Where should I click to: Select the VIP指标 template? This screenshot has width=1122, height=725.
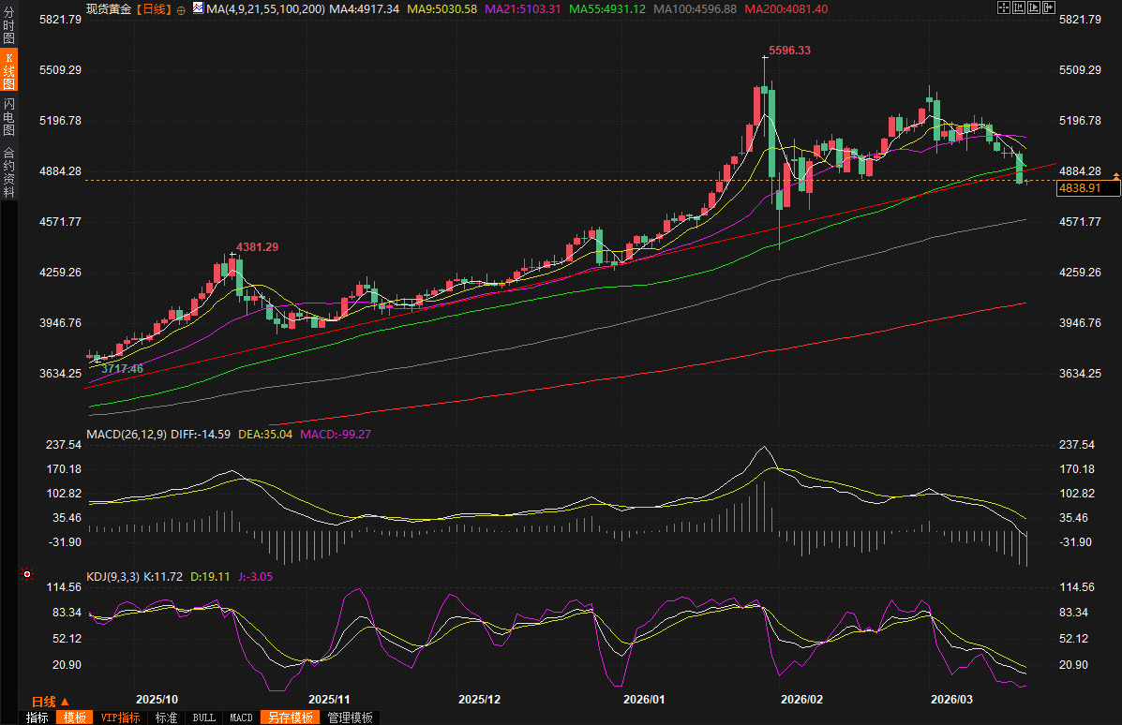pyautogui.click(x=120, y=718)
